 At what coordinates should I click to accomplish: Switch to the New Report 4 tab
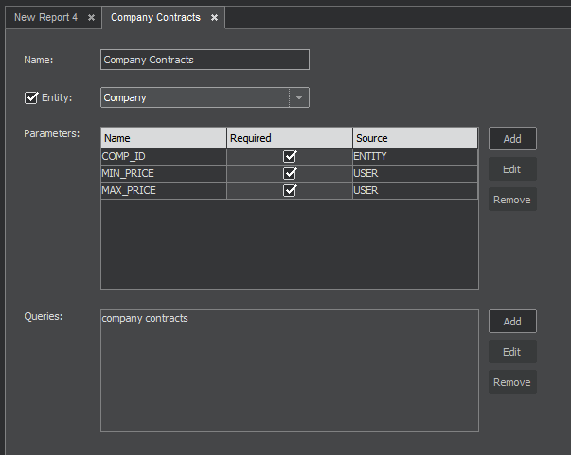pyautogui.click(x=45, y=18)
